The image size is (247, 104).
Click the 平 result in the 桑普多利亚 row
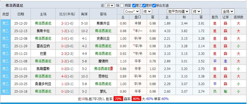pyautogui.click(x=215, y=84)
